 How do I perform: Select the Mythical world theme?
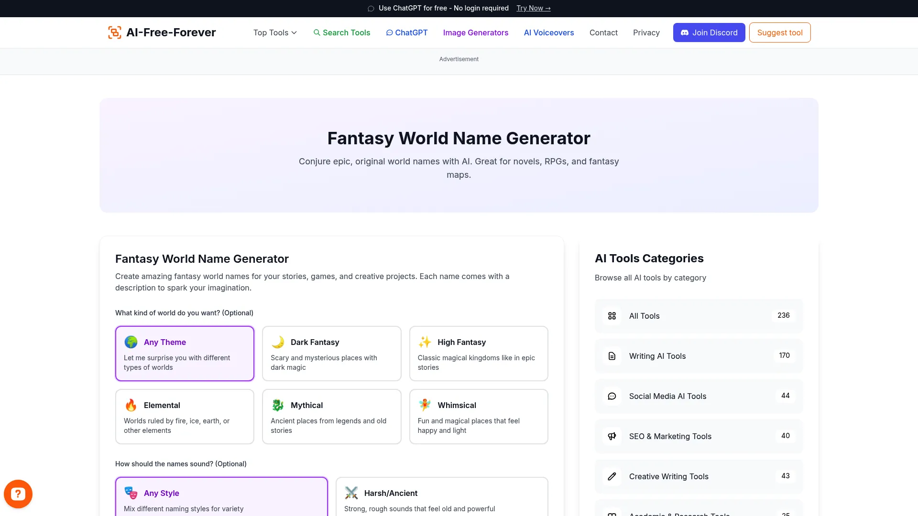331,416
